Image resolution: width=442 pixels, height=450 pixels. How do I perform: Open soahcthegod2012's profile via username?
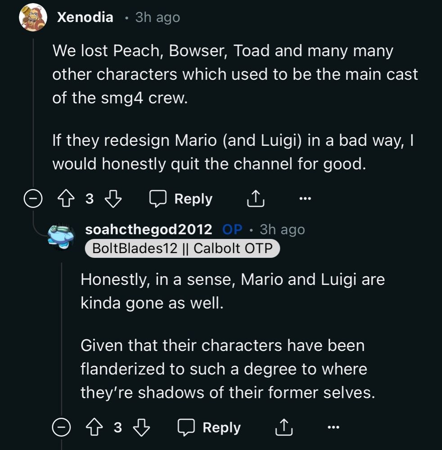(x=149, y=229)
